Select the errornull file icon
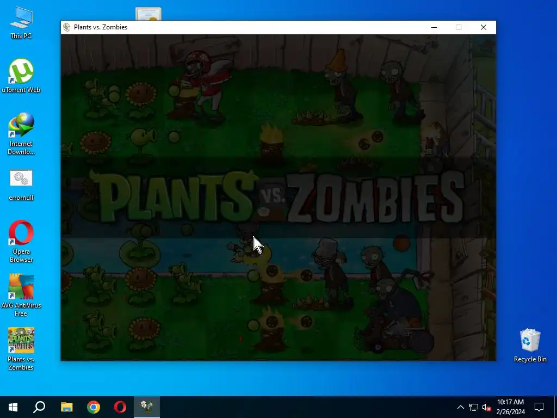 point(21,185)
